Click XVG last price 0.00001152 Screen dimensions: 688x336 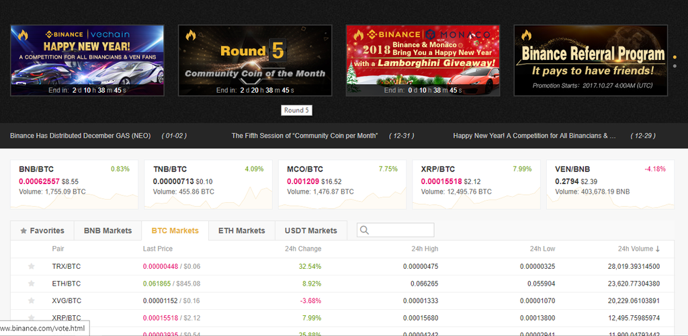tap(160, 300)
